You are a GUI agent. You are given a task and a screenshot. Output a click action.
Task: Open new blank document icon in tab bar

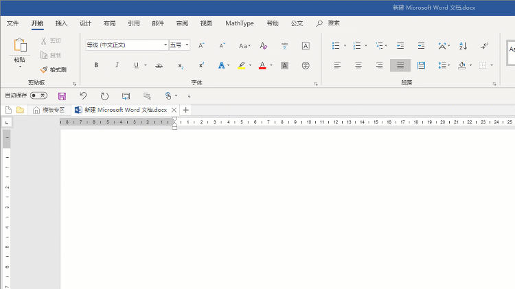click(8, 110)
